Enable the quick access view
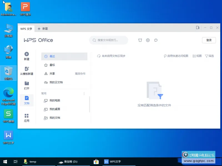The height and width of the screenshot is (166, 222). (176, 56)
